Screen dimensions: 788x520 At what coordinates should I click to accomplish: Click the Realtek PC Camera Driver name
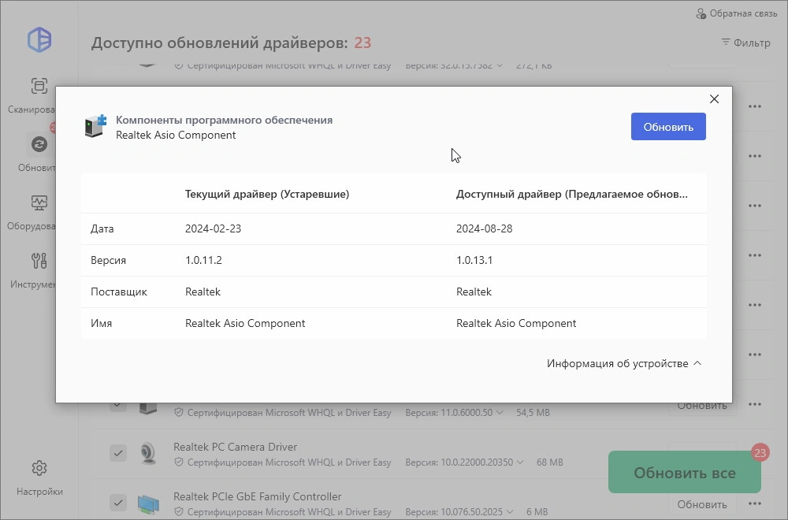pos(235,447)
